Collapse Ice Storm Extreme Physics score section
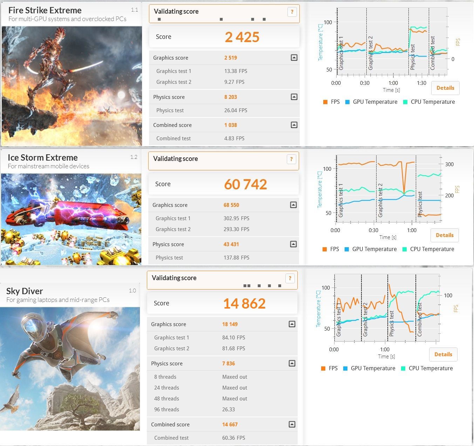The image size is (474, 446). pos(293,244)
